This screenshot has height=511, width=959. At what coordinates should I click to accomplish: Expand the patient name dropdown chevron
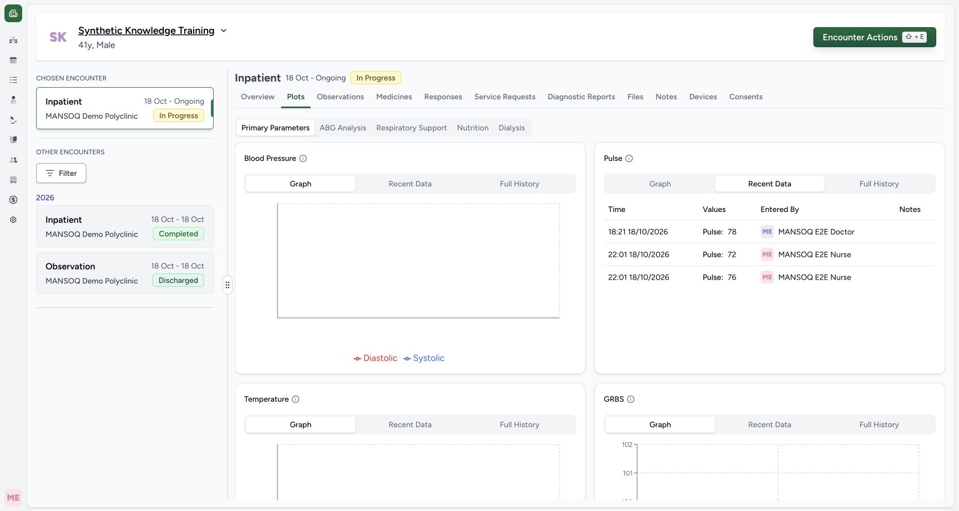click(x=224, y=31)
